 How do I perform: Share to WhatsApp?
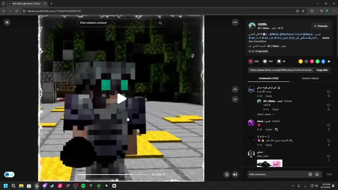click(x=318, y=61)
